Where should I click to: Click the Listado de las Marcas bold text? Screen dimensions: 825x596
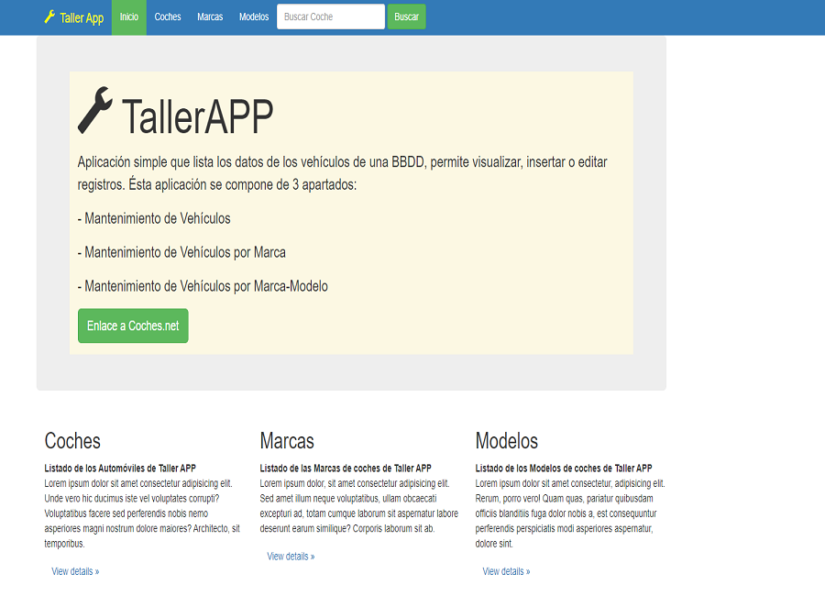(345, 469)
